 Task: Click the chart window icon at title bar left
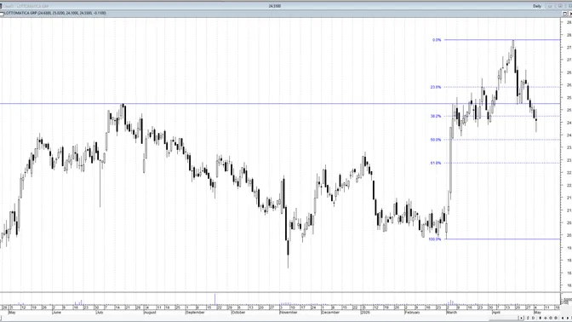pos(1,6)
